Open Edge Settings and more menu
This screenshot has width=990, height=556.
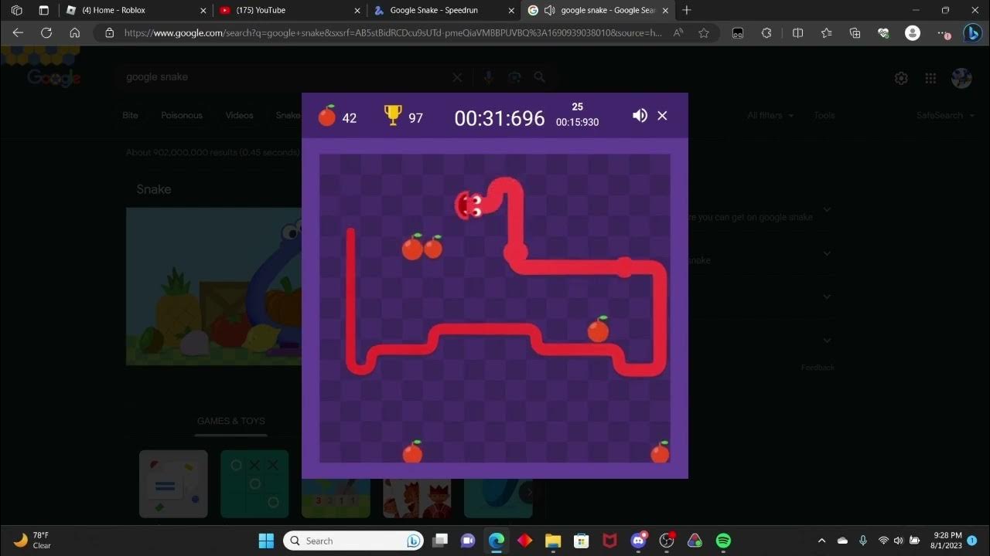tap(944, 33)
